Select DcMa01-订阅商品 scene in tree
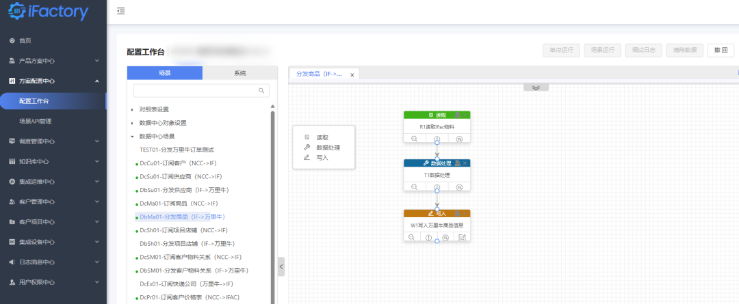The width and height of the screenshot is (739, 304). click(x=178, y=204)
